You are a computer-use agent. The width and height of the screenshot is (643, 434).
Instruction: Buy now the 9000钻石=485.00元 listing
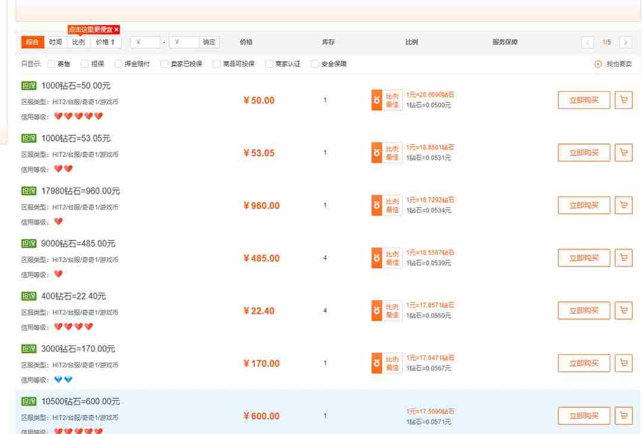click(584, 258)
